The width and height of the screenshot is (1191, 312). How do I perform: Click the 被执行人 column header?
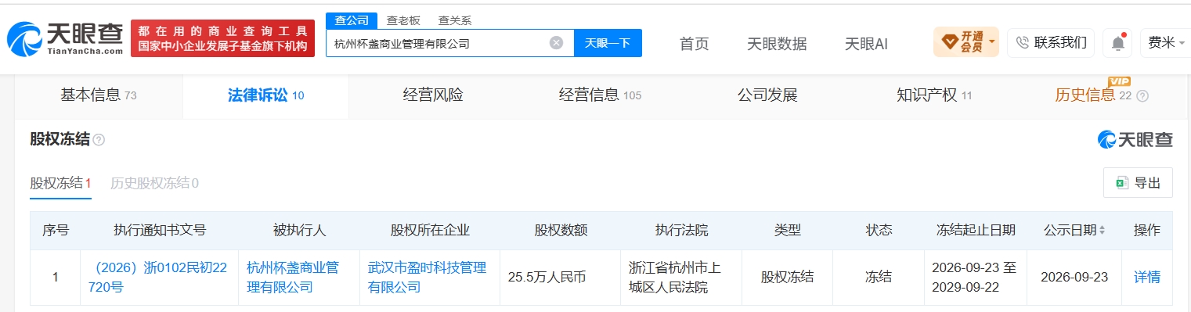point(299,231)
